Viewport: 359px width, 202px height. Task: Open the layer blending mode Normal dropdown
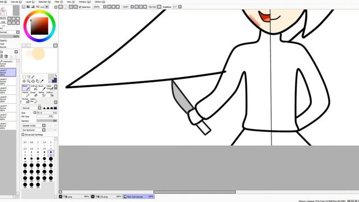[x=10, y=33]
